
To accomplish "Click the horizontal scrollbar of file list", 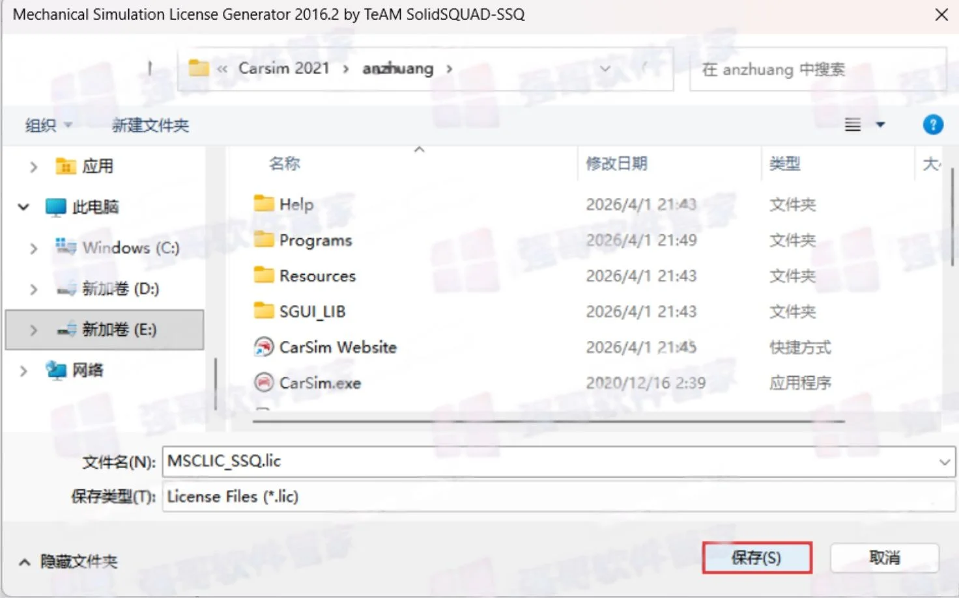I will (x=549, y=421).
